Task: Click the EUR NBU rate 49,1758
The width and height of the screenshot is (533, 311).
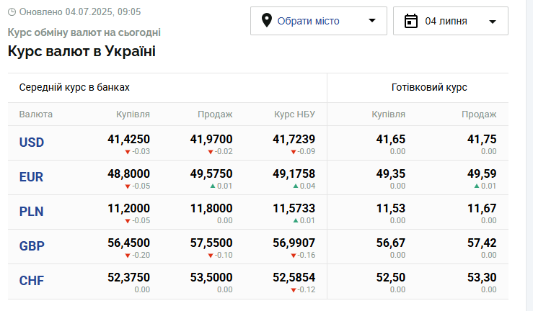Action: tap(294, 173)
